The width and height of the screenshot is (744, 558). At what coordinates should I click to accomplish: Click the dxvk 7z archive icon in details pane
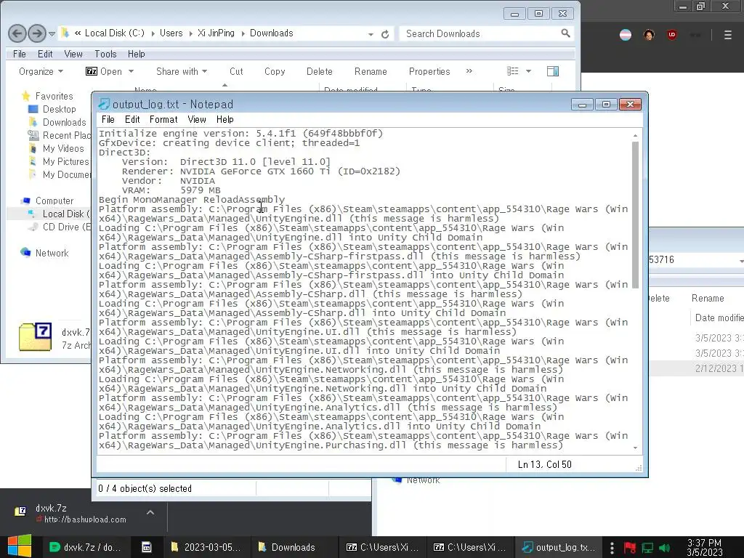click(35, 337)
